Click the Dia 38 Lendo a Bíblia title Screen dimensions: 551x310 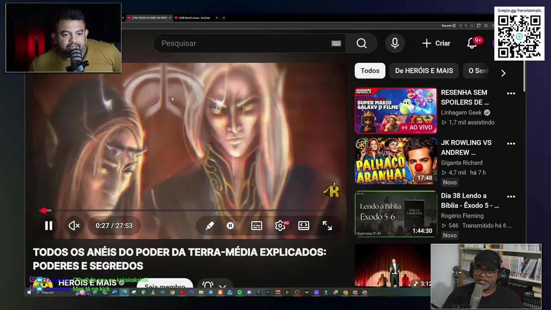tap(470, 201)
